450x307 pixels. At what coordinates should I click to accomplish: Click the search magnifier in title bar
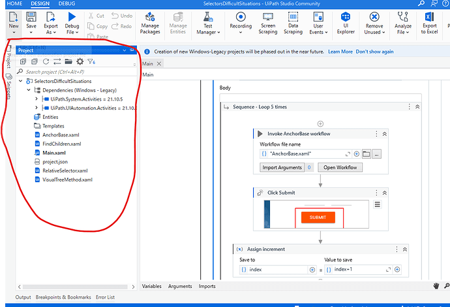pyautogui.click(x=421, y=3)
